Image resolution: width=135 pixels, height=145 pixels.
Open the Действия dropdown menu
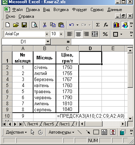pyautogui.click(x=16, y=132)
